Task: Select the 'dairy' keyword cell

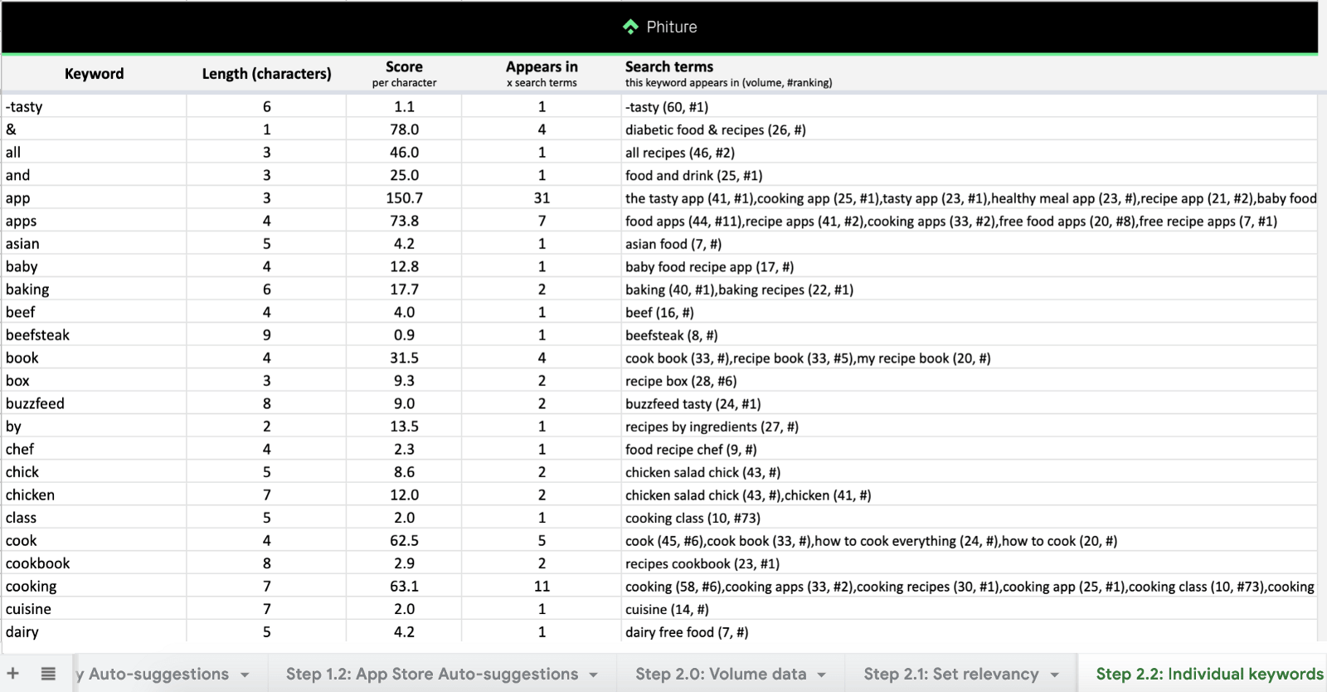Action: [94, 631]
